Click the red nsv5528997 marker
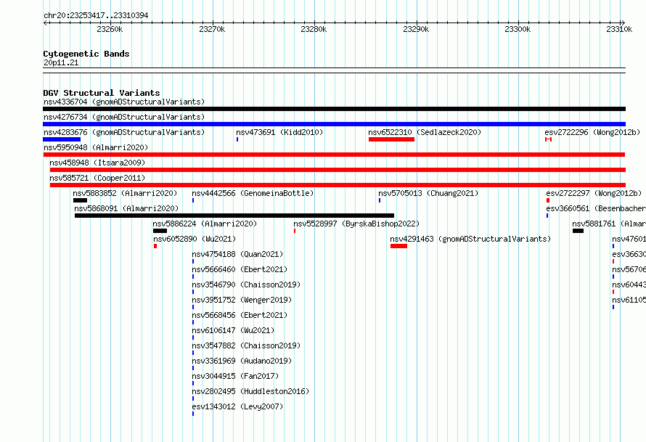646x442 pixels. tap(295, 231)
